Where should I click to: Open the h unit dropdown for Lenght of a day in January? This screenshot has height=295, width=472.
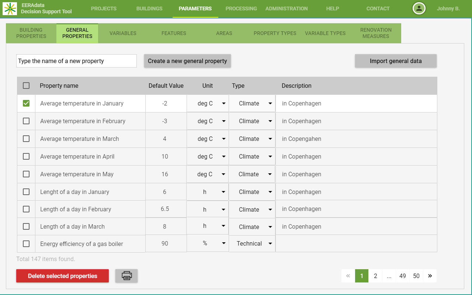pyautogui.click(x=223, y=192)
